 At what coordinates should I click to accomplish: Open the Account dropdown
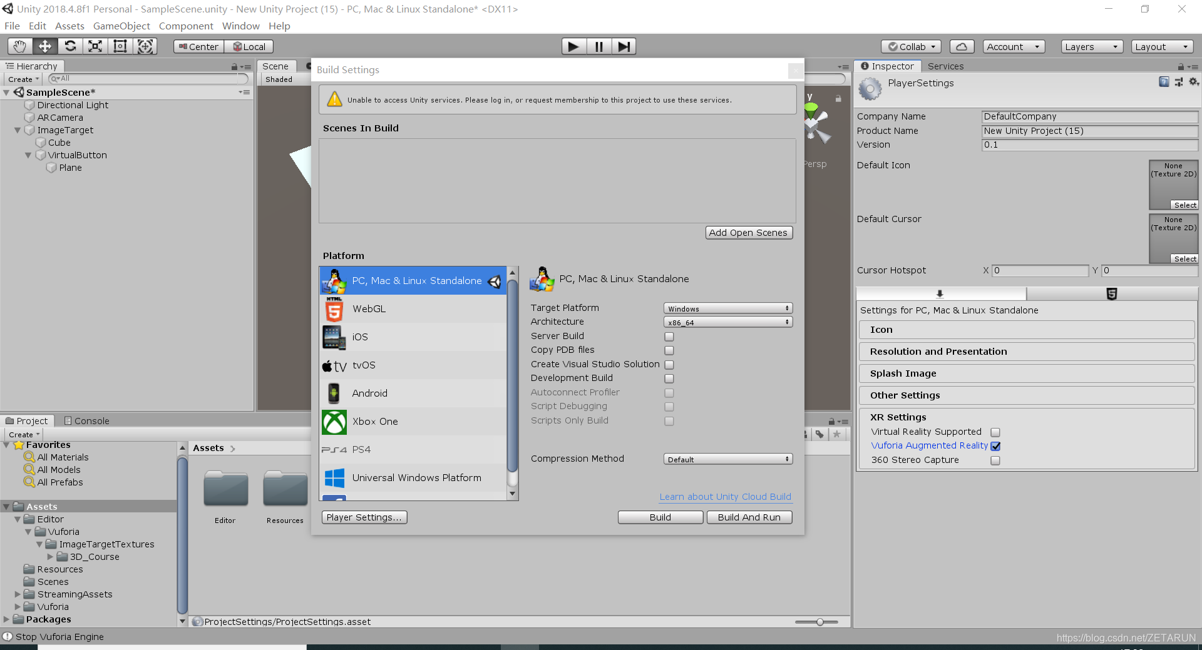coord(1014,46)
